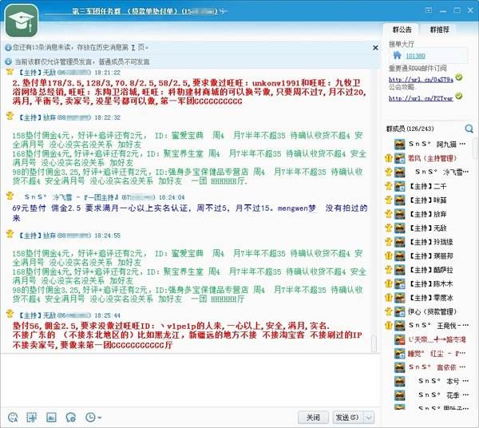Image resolution: width=479 pixels, height=428 pixels.
Task: Click the fourth round icon in input toolbar
Action: [x=69, y=418]
